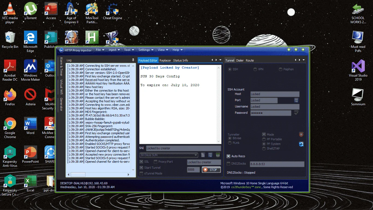Viewport: 373px width, 210px height.
Task: Open MiniTool Partition desktop icon
Action: click(92, 13)
